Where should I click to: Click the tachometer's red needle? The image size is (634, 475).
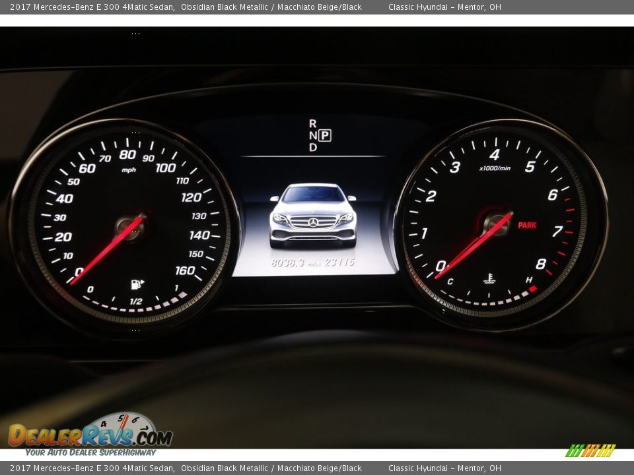tap(474, 245)
